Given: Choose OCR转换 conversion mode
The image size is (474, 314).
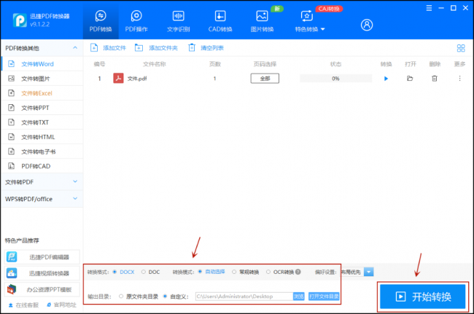Looking at the screenshot, I should point(268,272).
